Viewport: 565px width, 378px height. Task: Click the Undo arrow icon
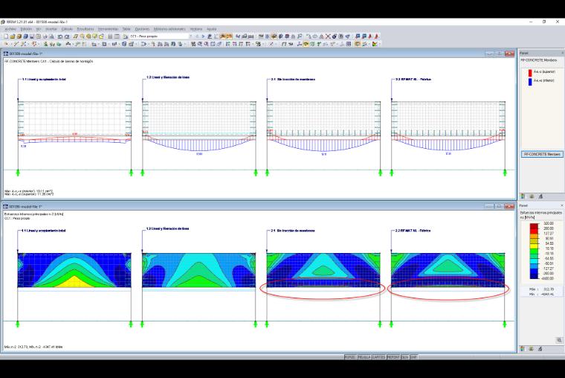click(x=60, y=36)
